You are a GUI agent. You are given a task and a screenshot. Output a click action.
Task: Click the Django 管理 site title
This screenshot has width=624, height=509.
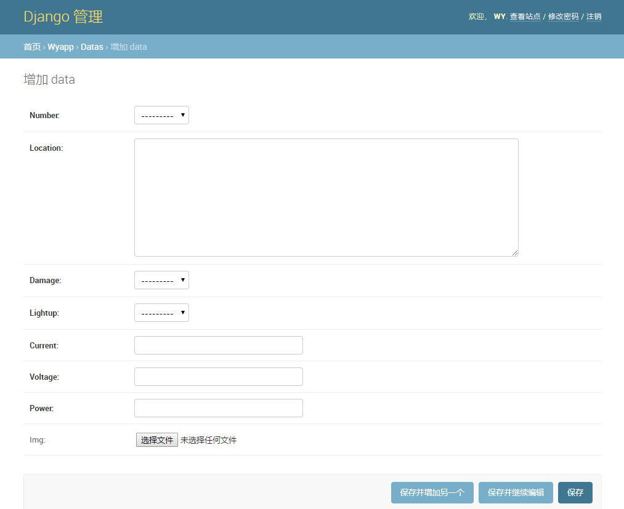pyautogui.click(x=63, y=17)
